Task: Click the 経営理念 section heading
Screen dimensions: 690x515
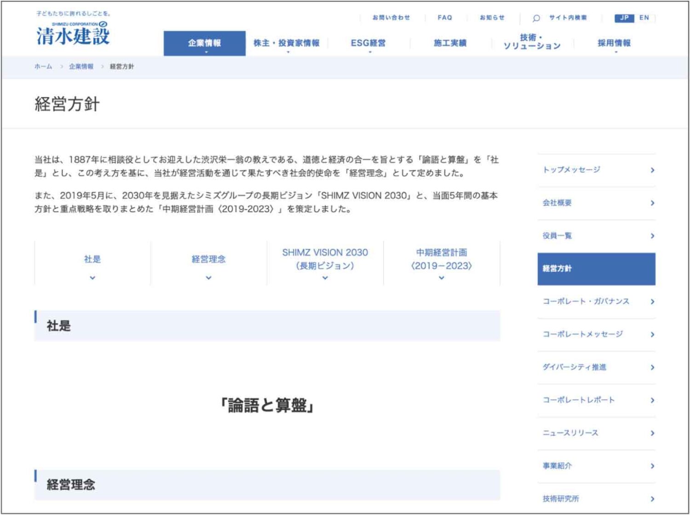Action: pyautogui.click(x=71, y=485)
